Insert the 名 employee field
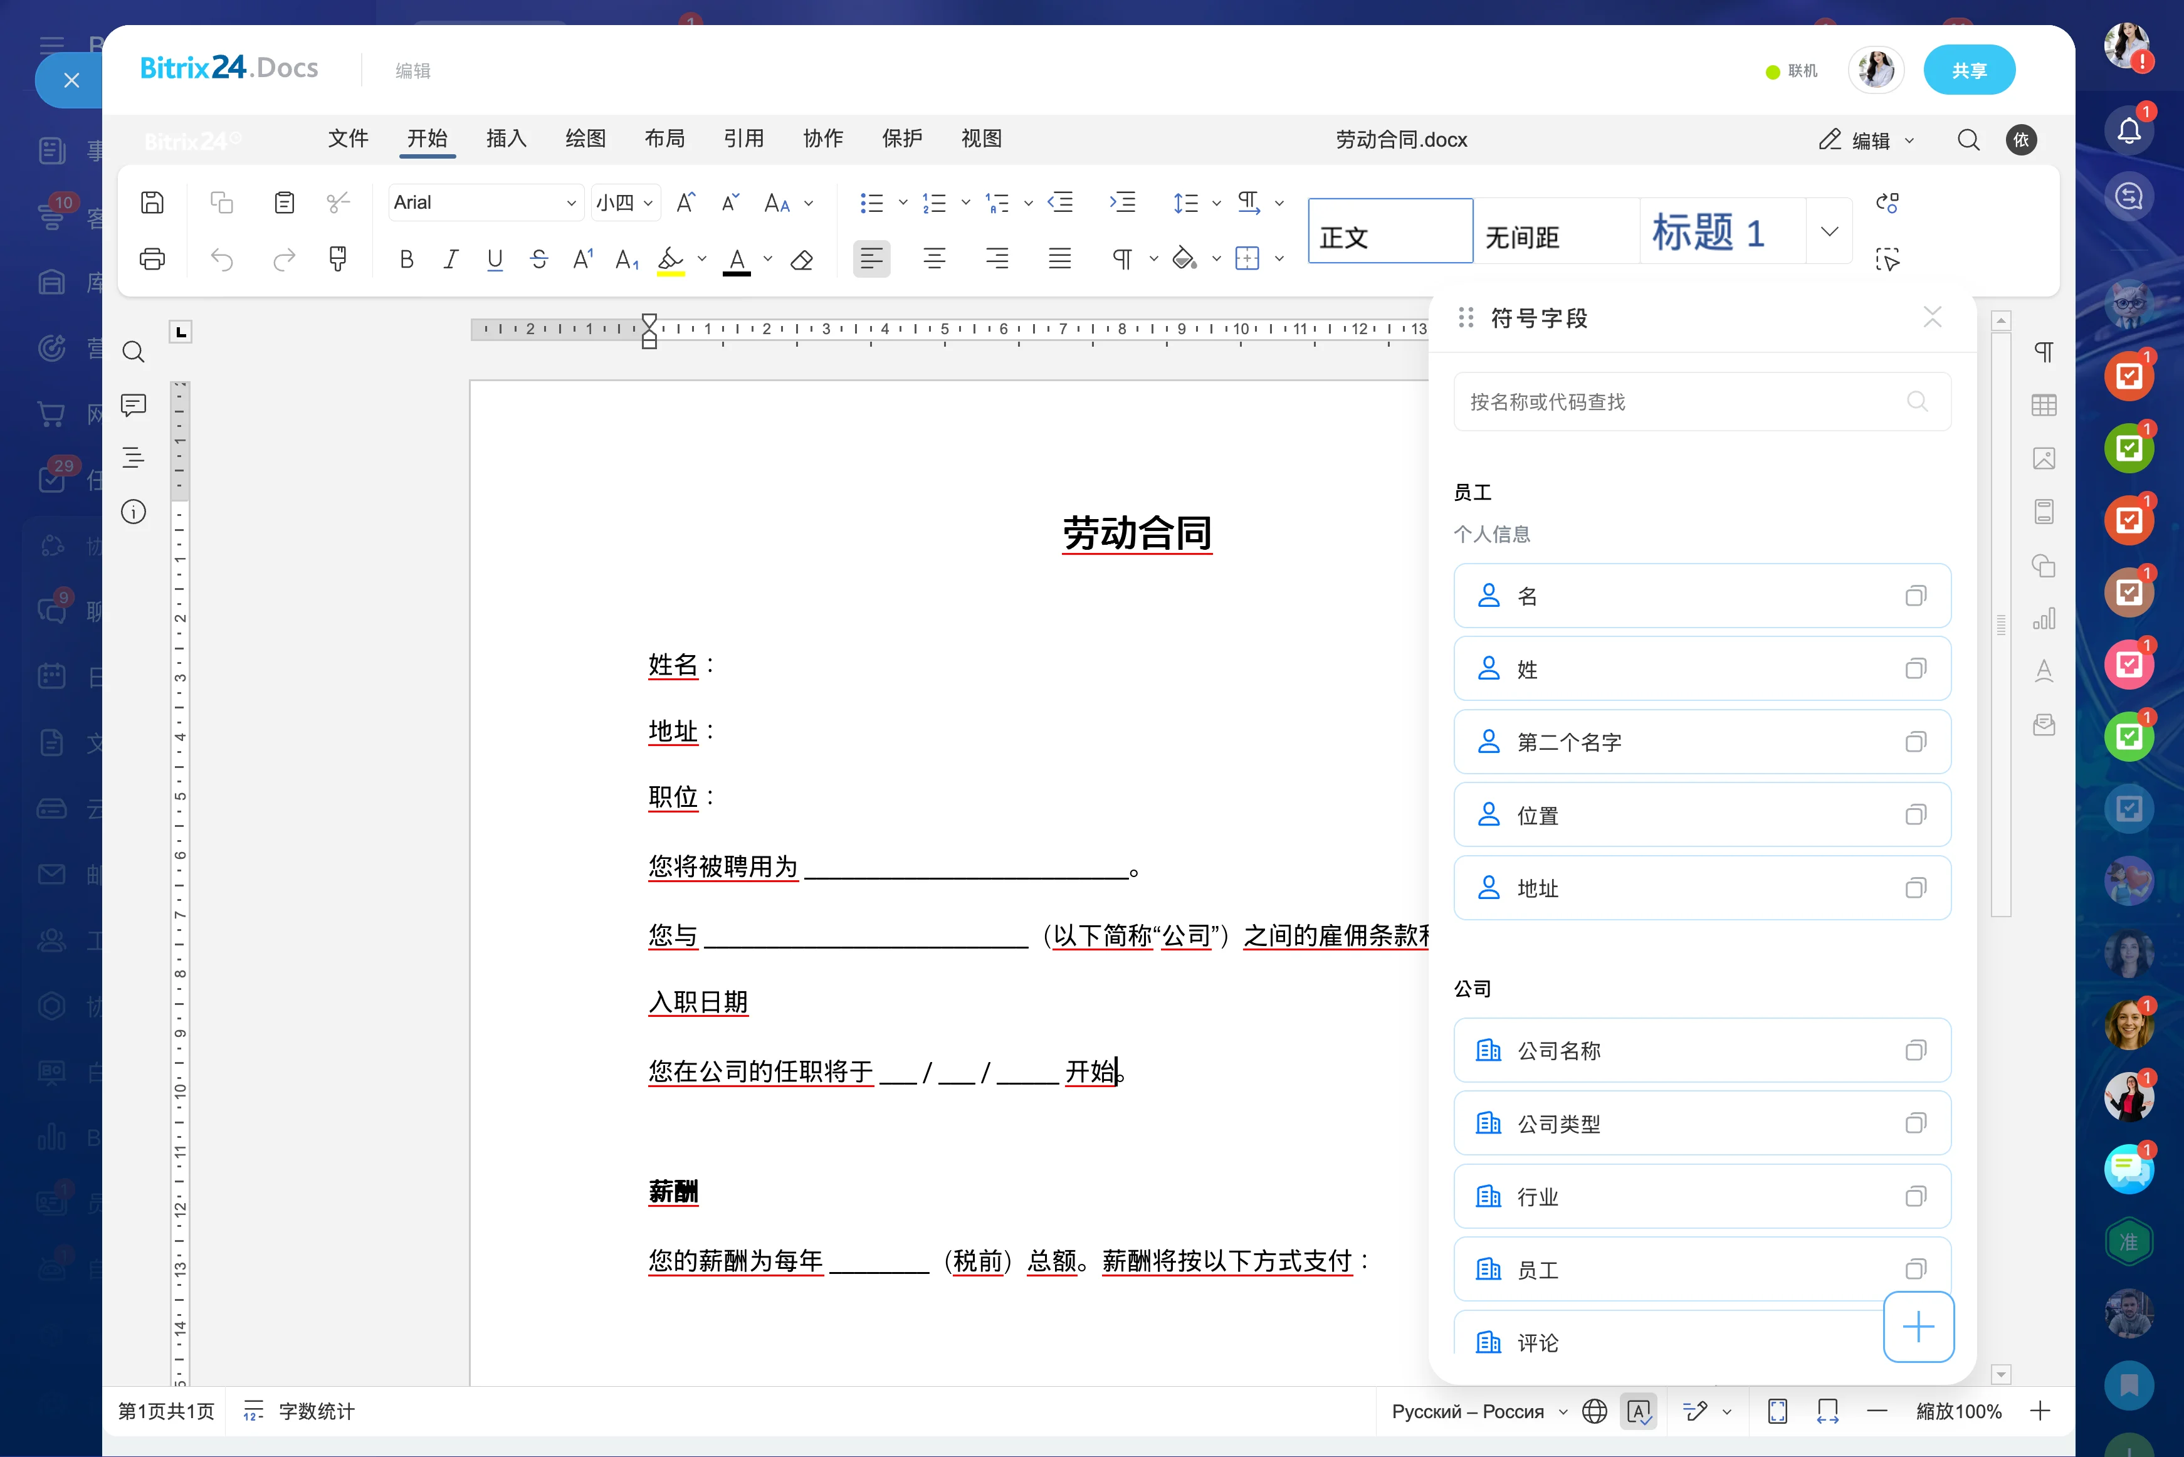The height and width of the screenshot is (1457, 2184). tap(1702, 596)
